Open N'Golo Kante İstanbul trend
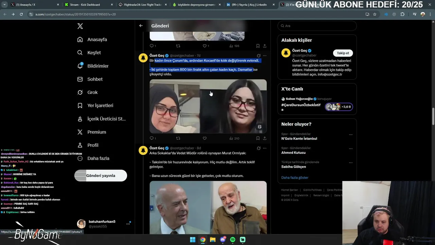435x245 pixels. [x=299, y=138]
